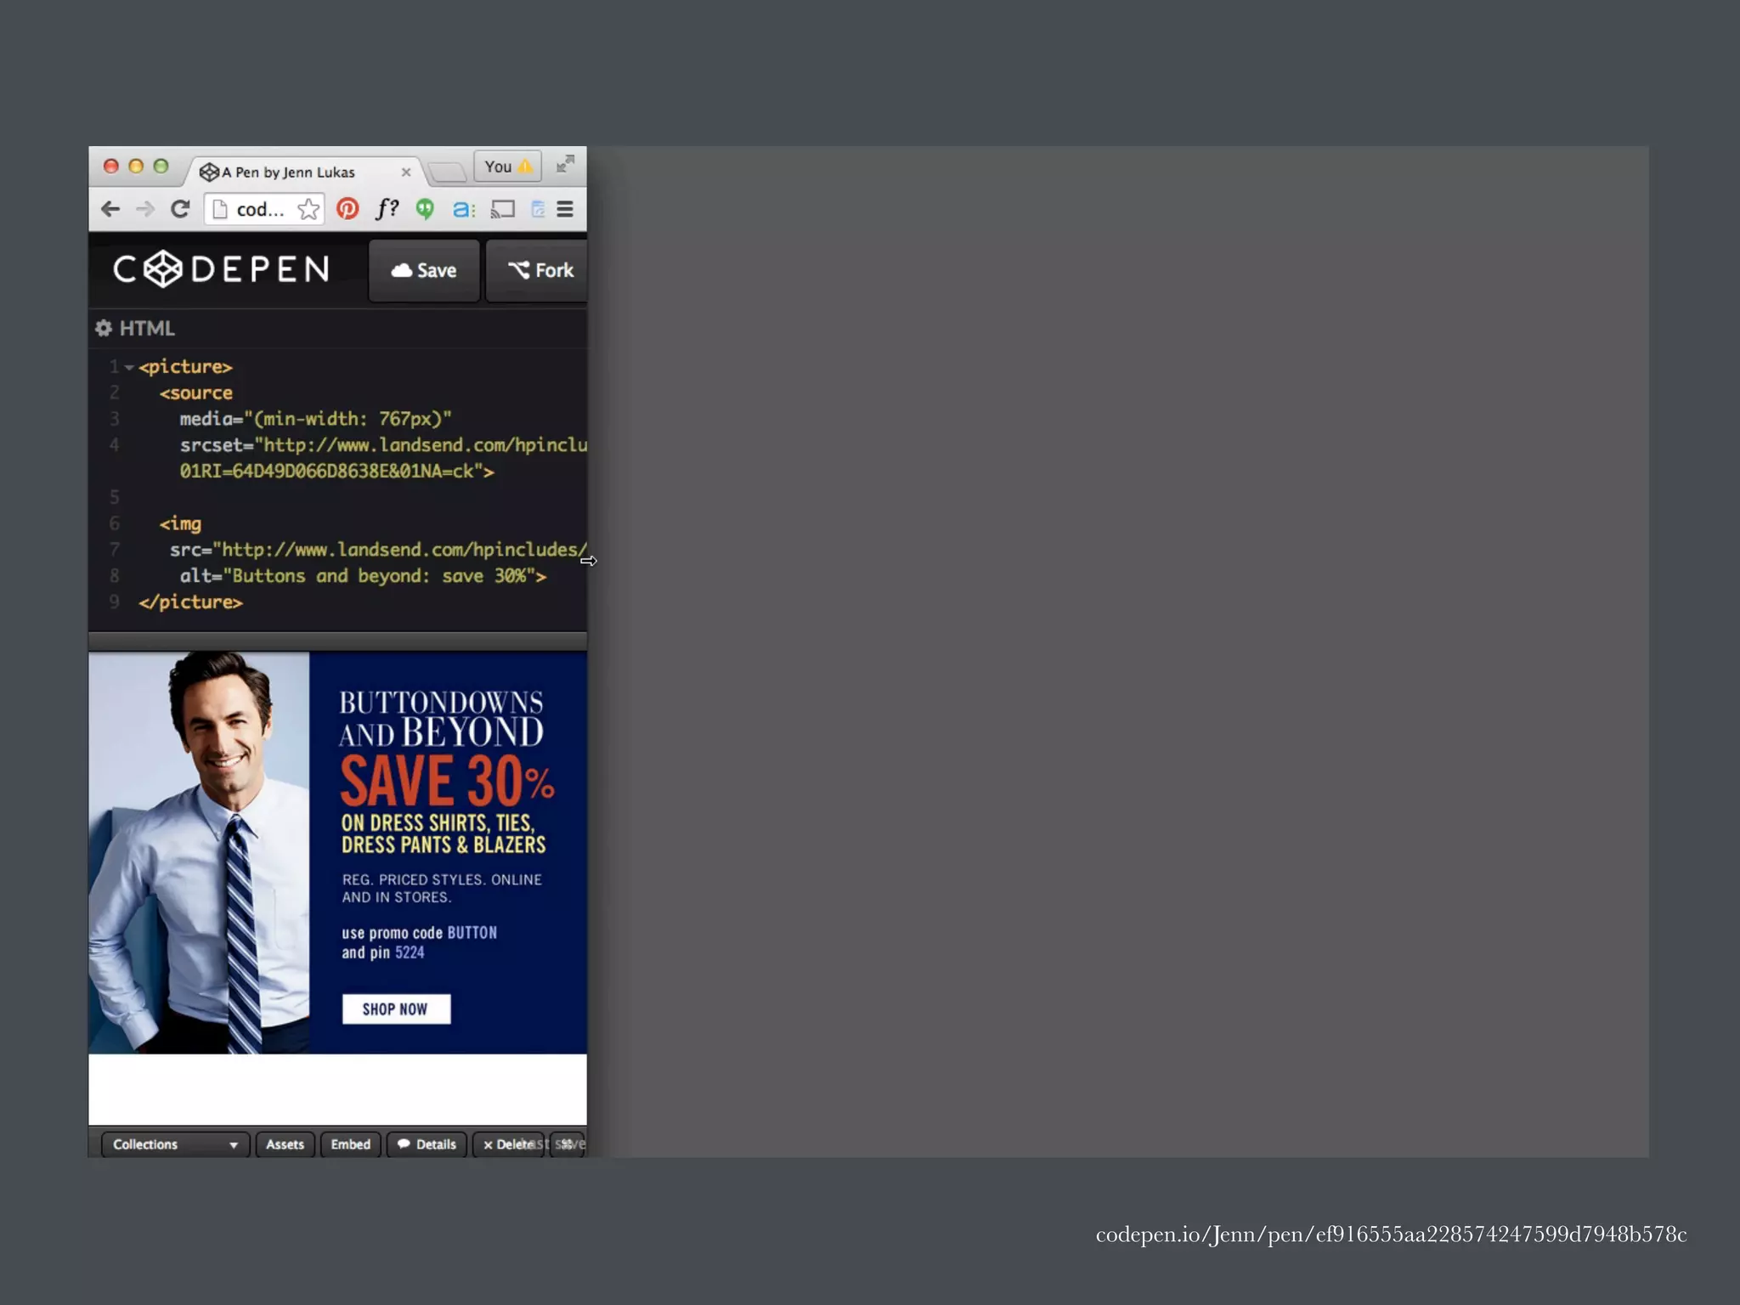
Task: Click the <img tag on line 6
Action: click(180, 523)
